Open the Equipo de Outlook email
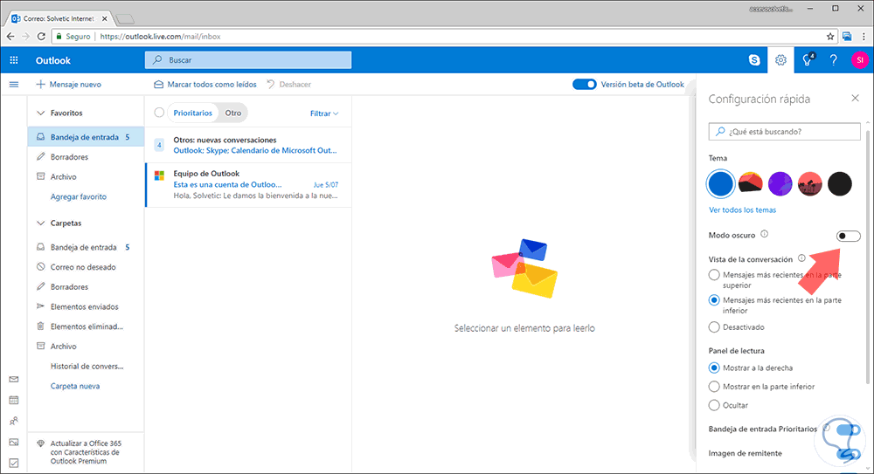 pos(248,185)
